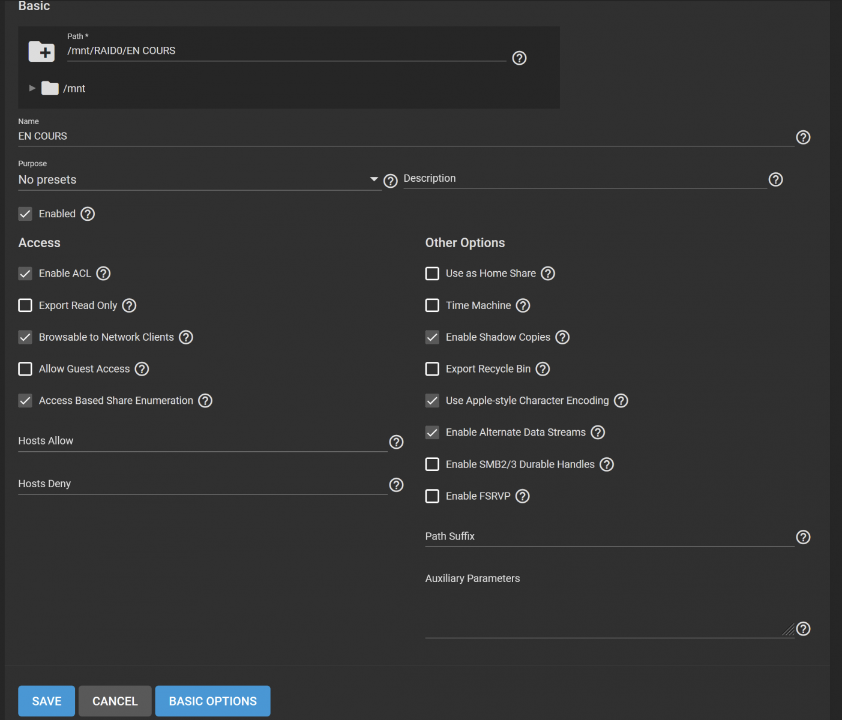The height and width of the screenshot is (720, 842).
Task: Toggle the Enable ACL checkbox
Action: (x=25, y=274)
